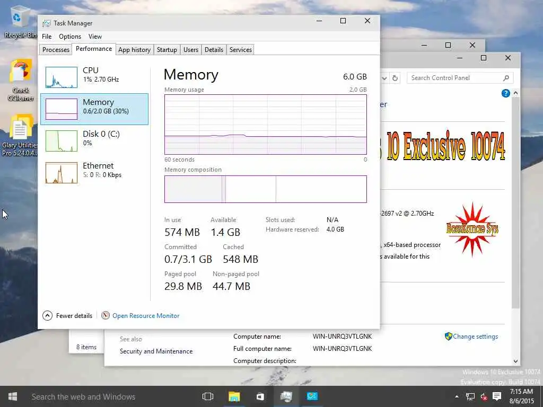This screenshot has height=407, width=543.
Task: Click the muted volume tray icon
Action: pos(484,396)
